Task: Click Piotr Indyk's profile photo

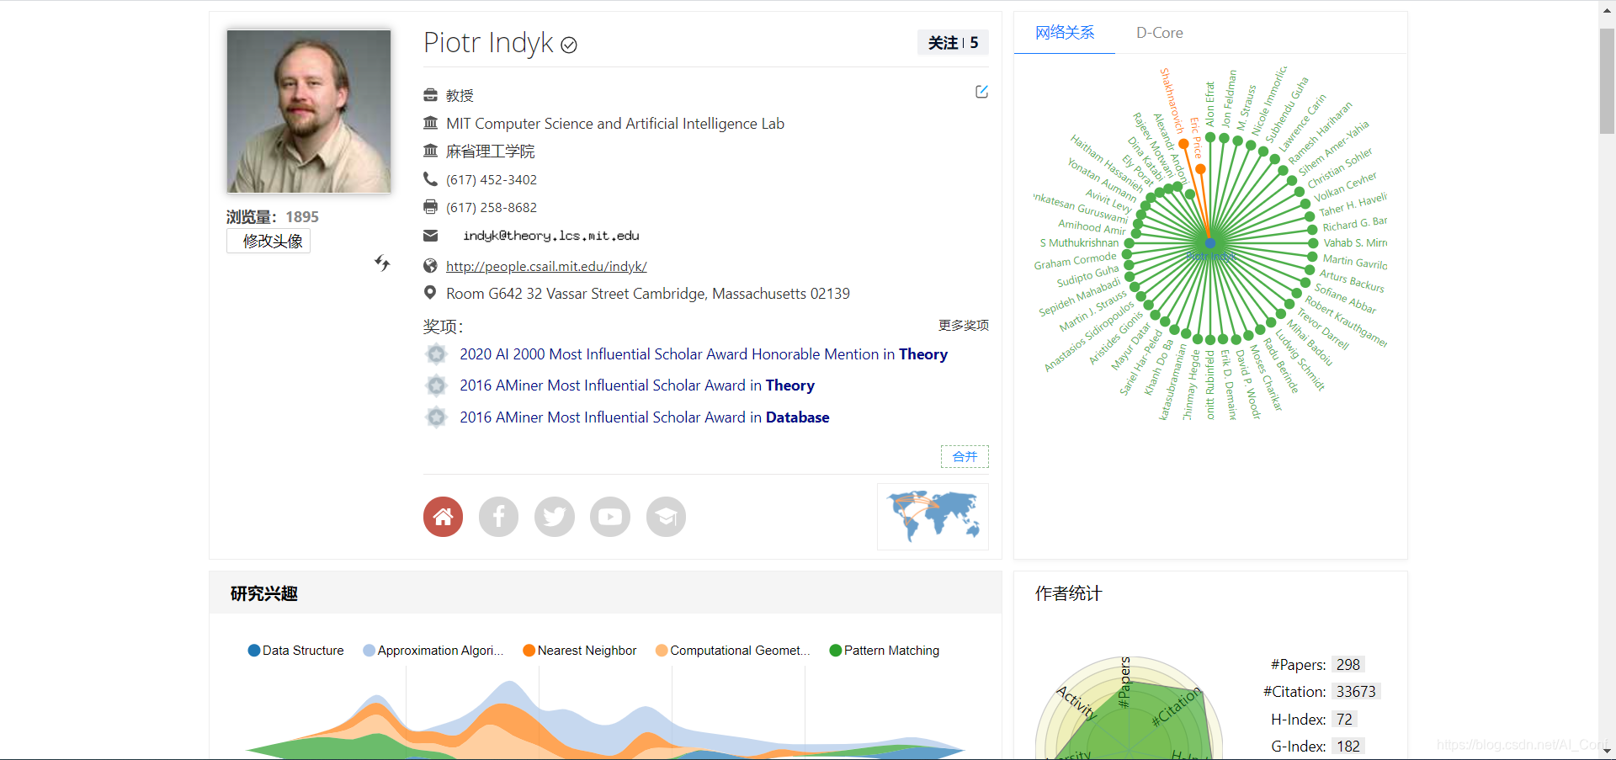Action: pos(309,111)
